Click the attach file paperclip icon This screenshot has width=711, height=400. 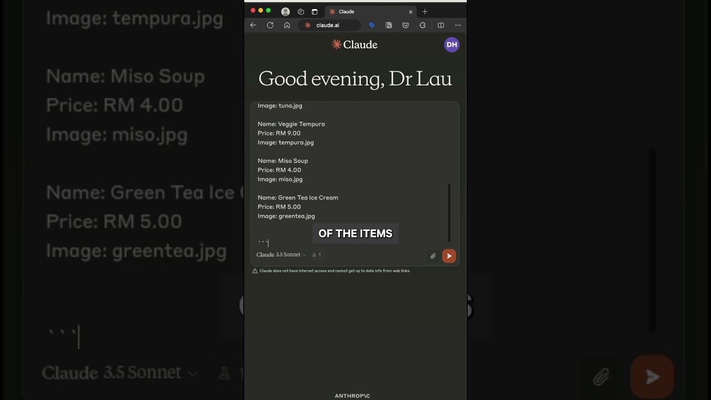pos(433,256)
